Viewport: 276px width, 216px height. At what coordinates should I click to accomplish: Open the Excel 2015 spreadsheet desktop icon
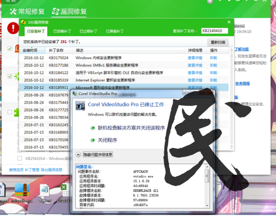point(64,193)
